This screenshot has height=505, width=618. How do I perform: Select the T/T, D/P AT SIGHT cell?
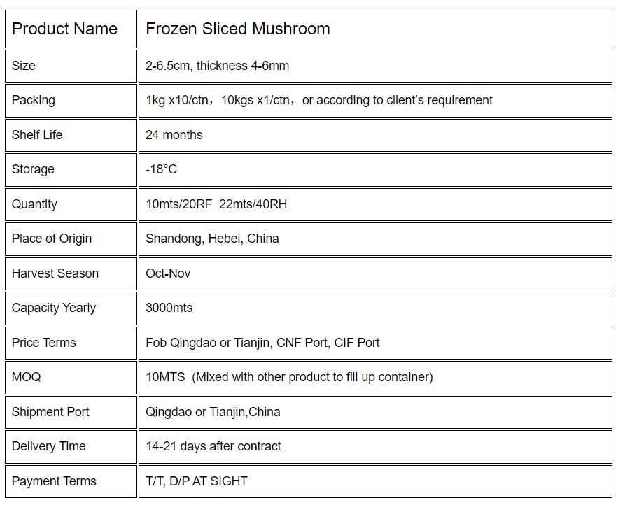point(375,481)
